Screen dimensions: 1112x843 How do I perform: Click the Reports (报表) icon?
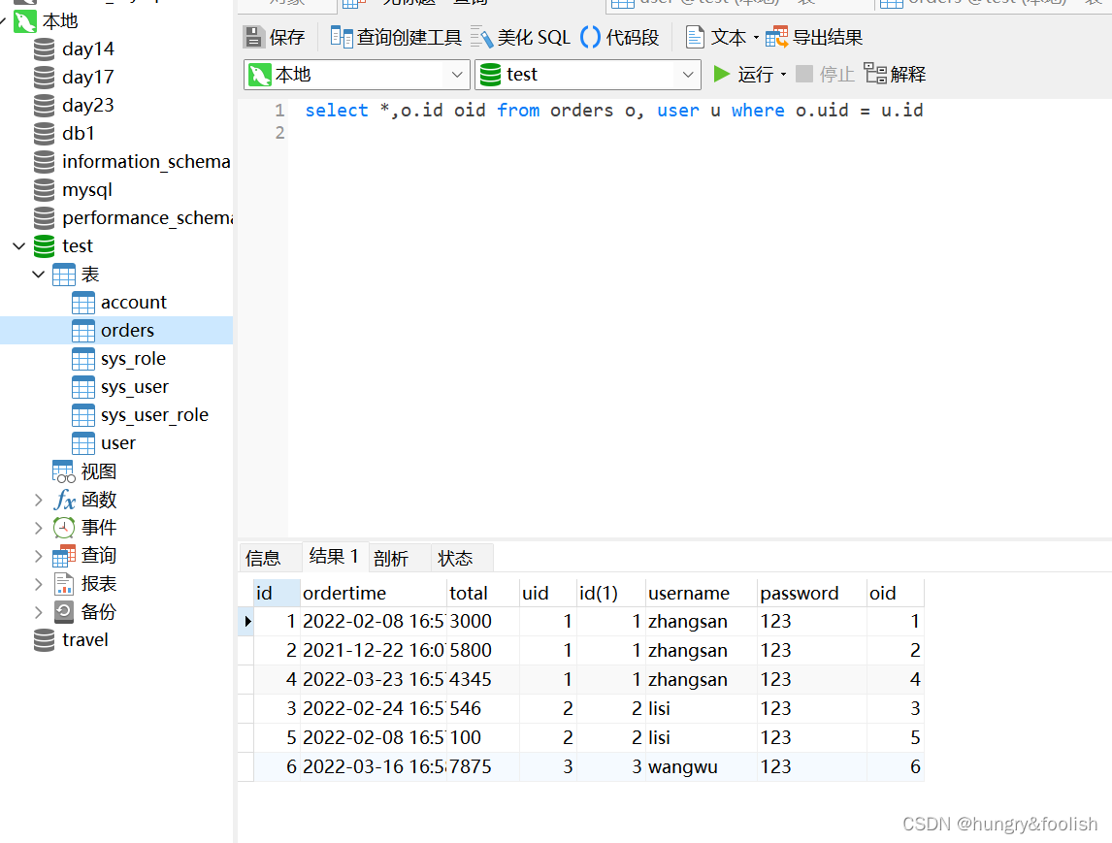click(64, 584)
